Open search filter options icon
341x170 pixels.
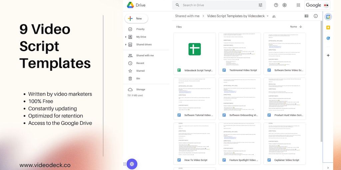(x=260, y=5)
